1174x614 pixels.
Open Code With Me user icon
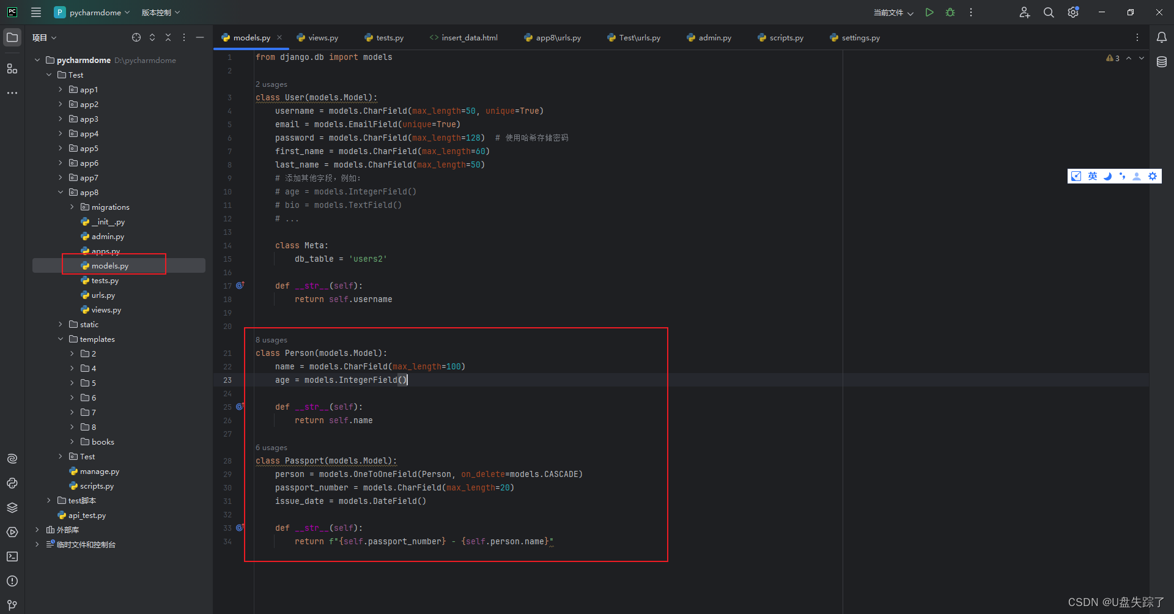[1025, 12]
